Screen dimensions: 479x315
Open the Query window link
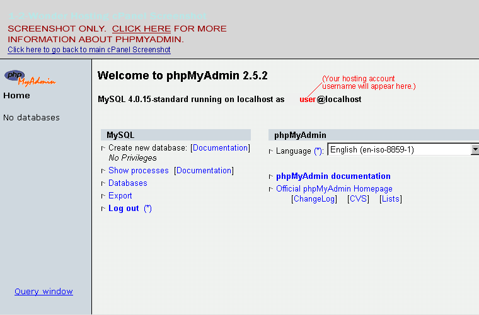(x=43, y=292)
